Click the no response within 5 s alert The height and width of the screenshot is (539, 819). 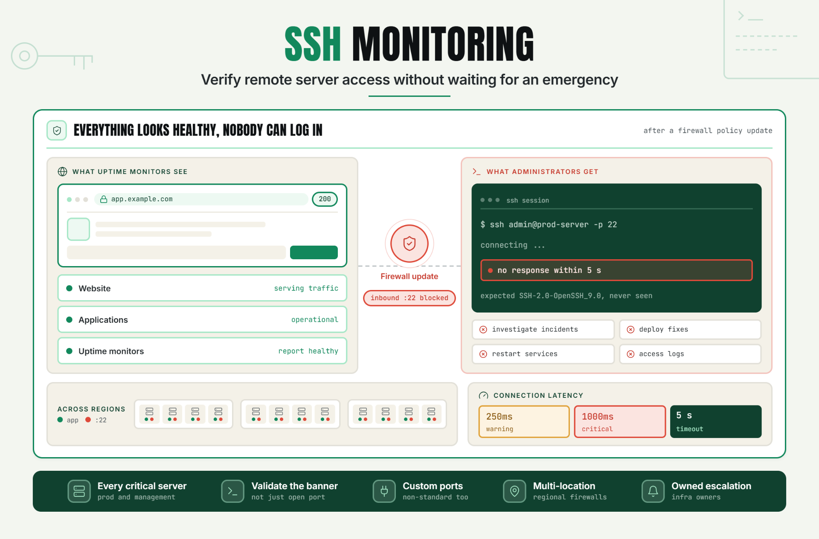(x=616, y=270)
